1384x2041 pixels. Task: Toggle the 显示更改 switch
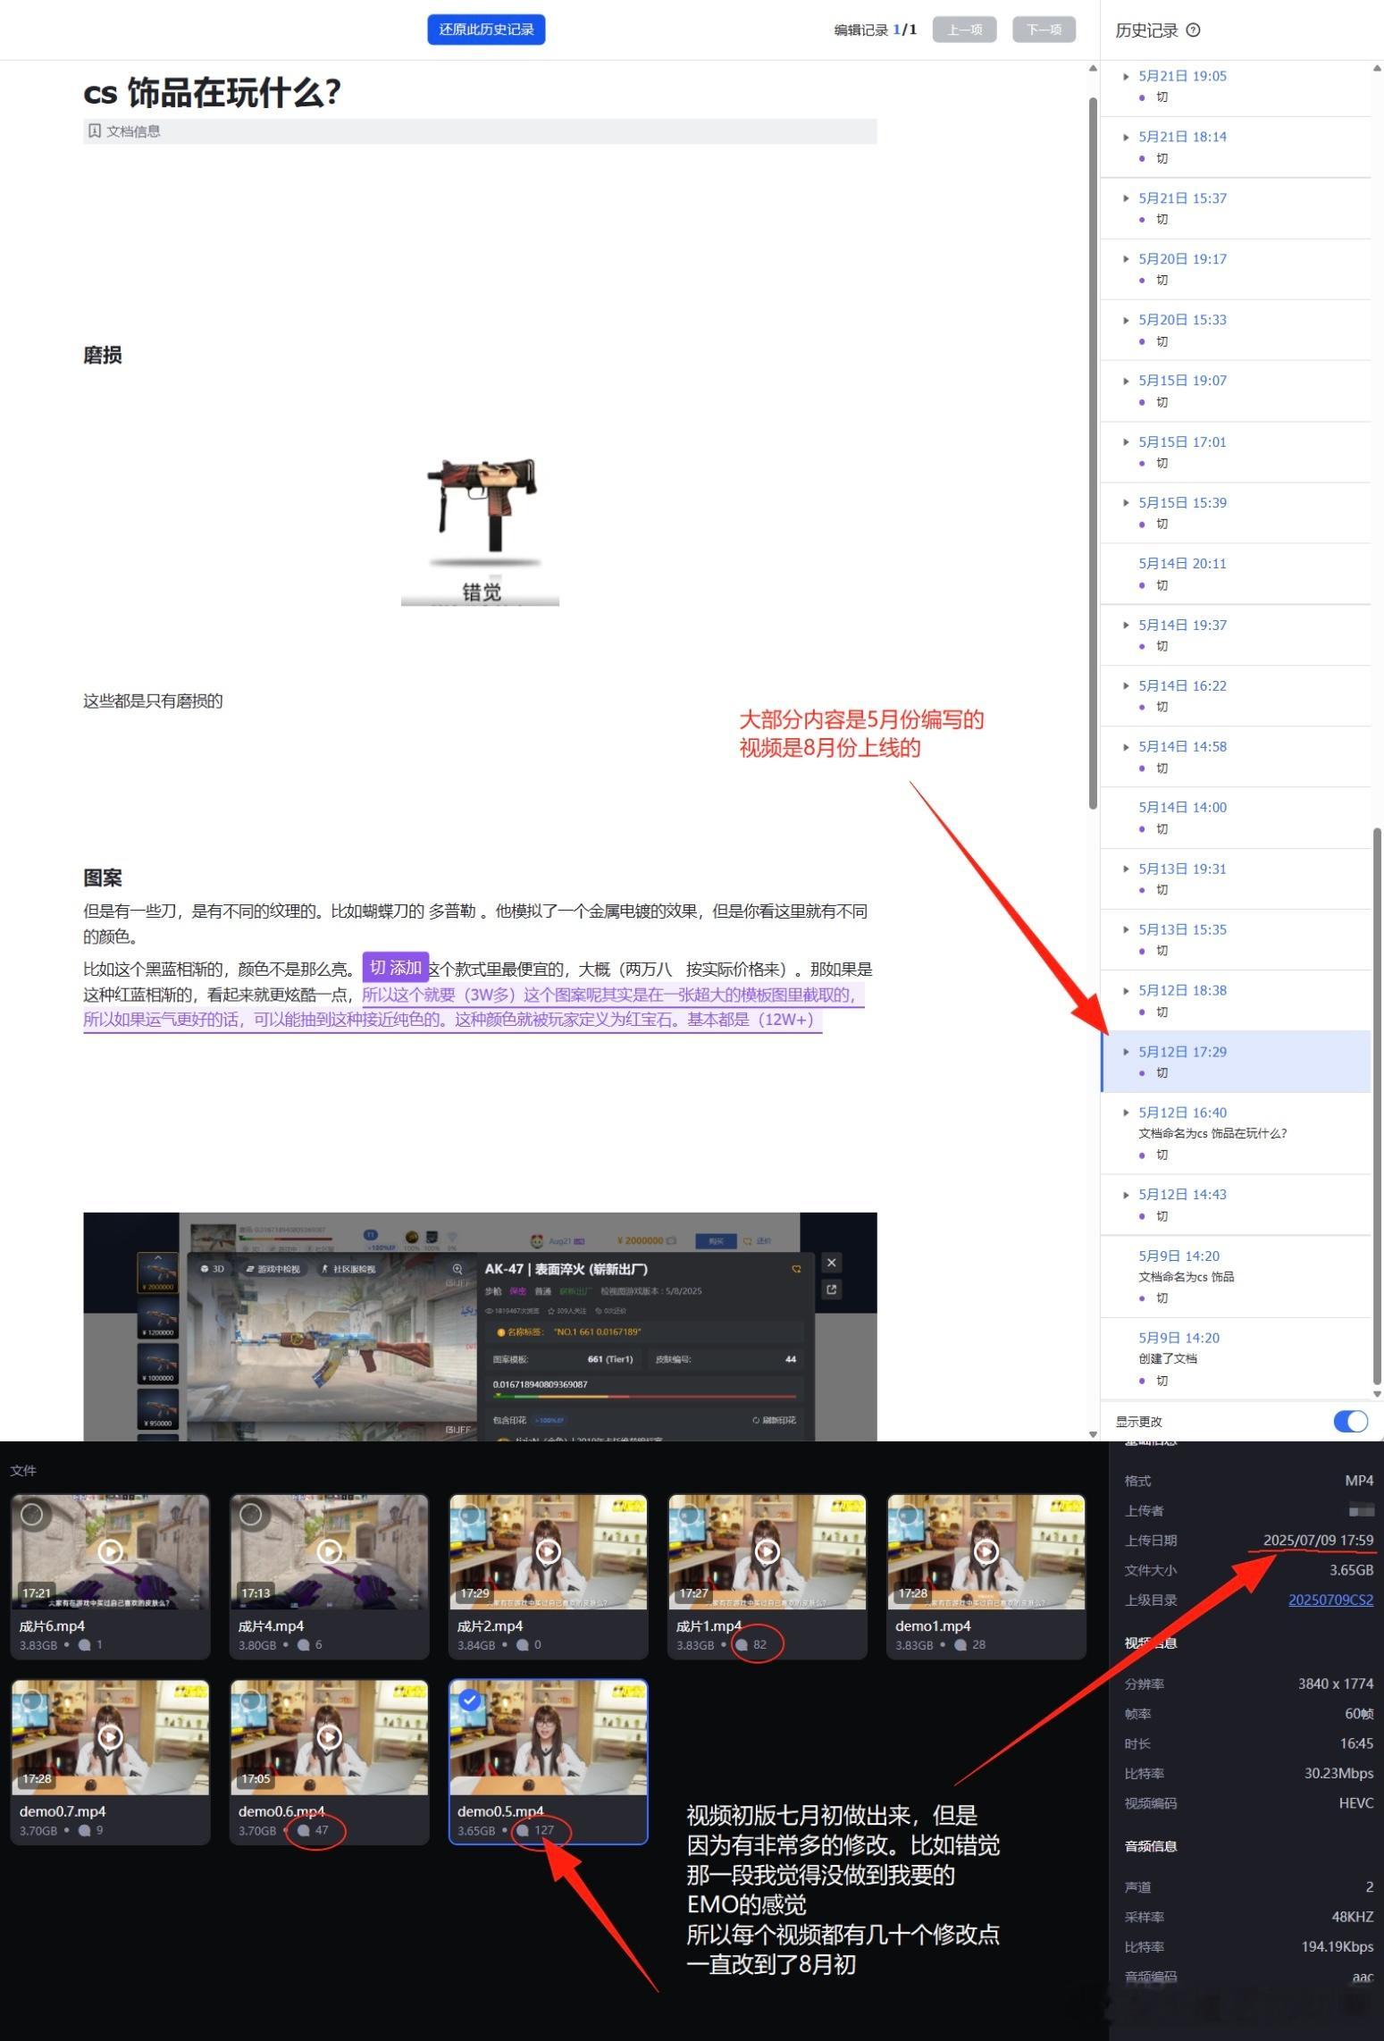point(1350,1421)
